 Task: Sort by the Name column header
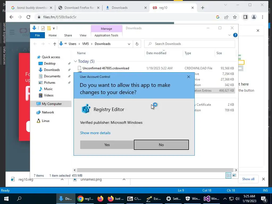click(x=81, y=53)
